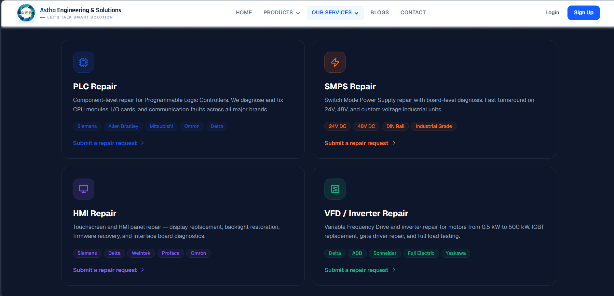Open the Products menu label
Screen dimensions: 614x296
pyautogui.click(x=278, y=13)
